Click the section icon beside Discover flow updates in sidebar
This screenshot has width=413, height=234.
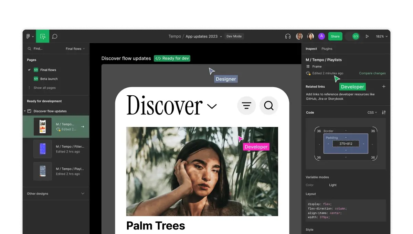29,111
